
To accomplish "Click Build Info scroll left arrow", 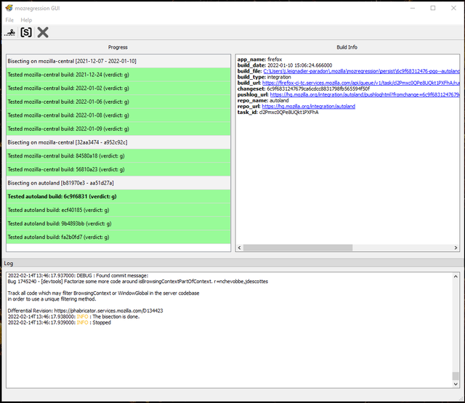I will click(x=240, y=248).
